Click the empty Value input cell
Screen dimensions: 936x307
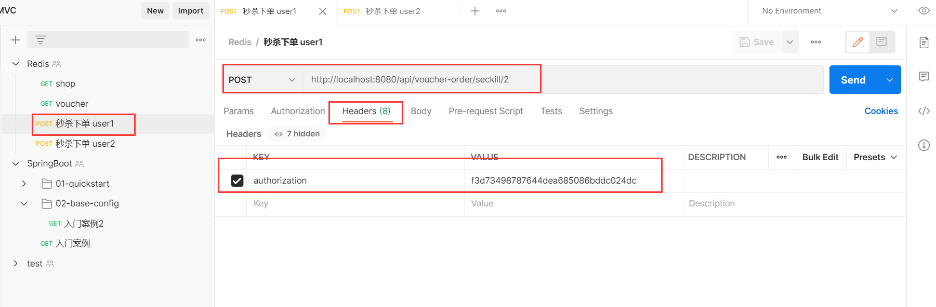[x=573, y=204]
